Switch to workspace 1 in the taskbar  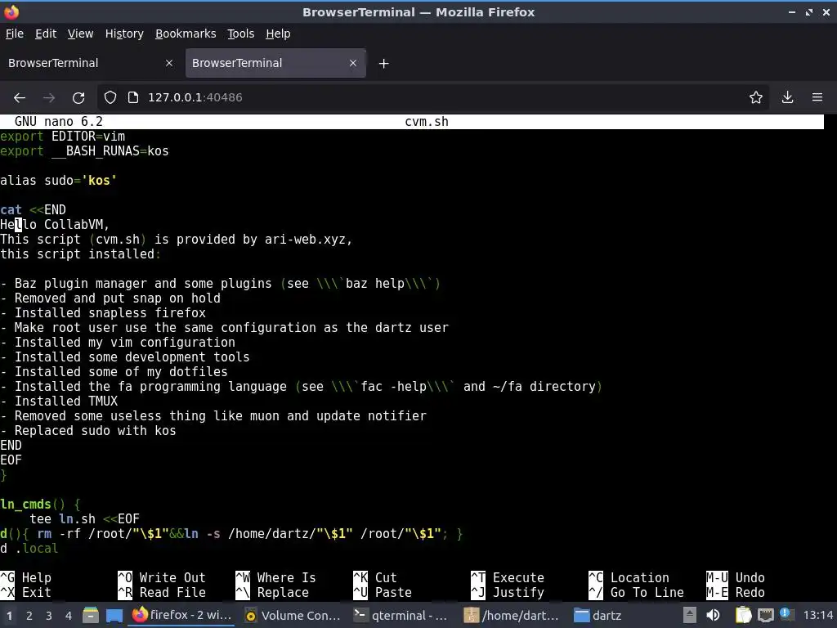point(9,616)
